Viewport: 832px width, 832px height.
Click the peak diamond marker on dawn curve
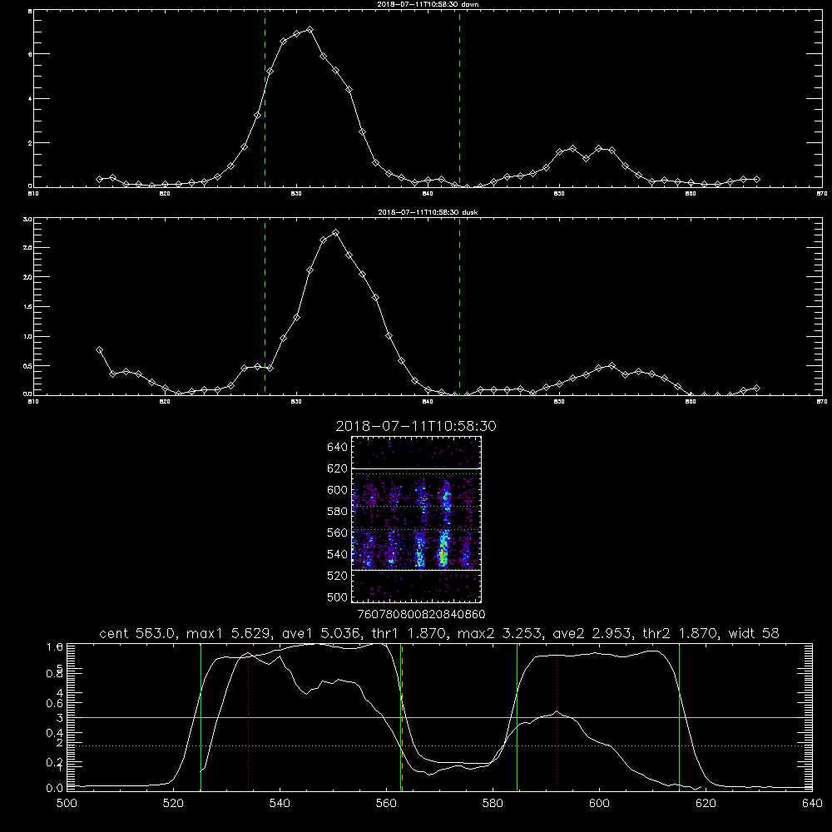click(310, 30)
